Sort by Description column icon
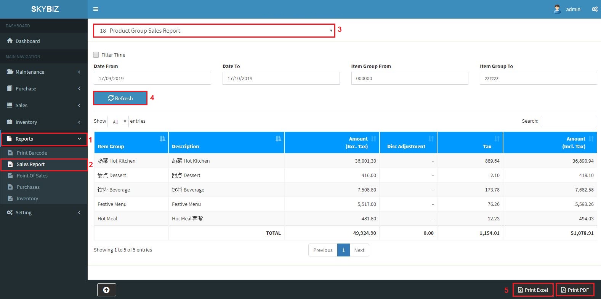 pos(278,139)
